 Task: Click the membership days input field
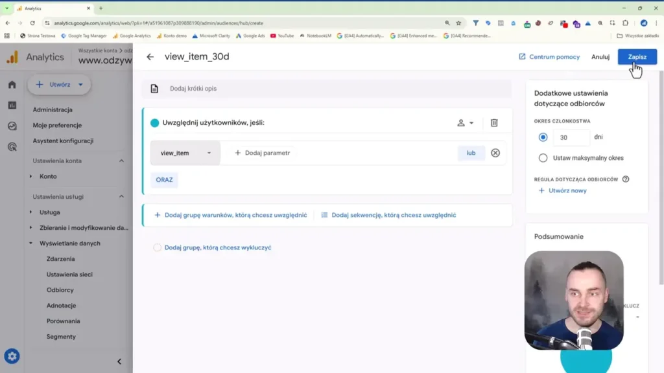click(x=571, y=137)
